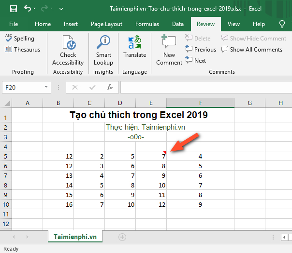Select the Review ribbon tab

click(x=206, y=24)
